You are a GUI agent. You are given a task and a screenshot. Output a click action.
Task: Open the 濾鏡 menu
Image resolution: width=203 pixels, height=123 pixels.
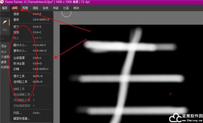(x=35, y=8)
